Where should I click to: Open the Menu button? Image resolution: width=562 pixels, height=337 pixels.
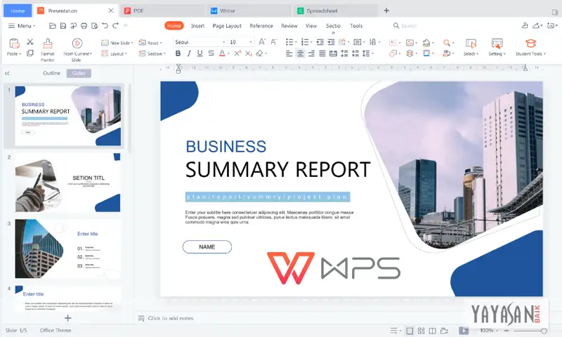point(22,26)
